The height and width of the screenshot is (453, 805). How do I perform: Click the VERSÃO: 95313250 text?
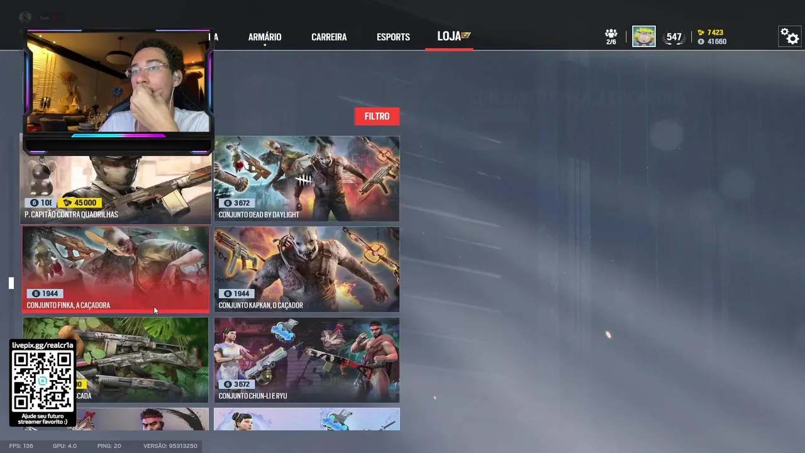pos(170,446)
